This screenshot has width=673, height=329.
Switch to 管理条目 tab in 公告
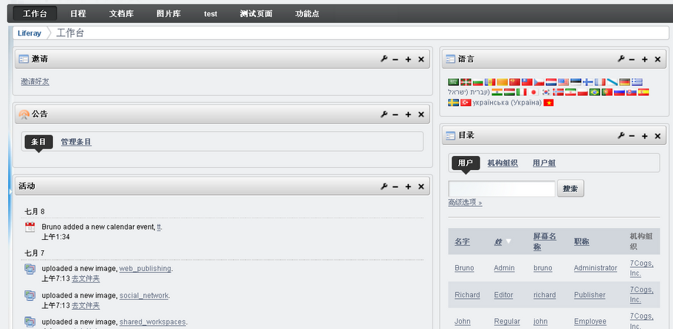click(76, 142)
